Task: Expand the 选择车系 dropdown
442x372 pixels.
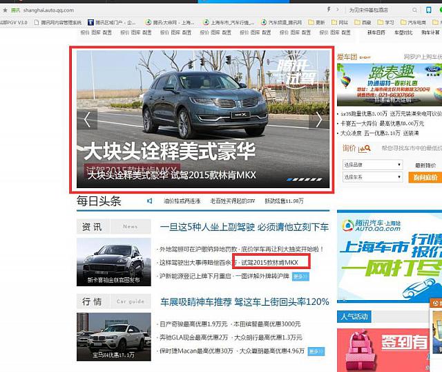Action: tap(372, 177)
